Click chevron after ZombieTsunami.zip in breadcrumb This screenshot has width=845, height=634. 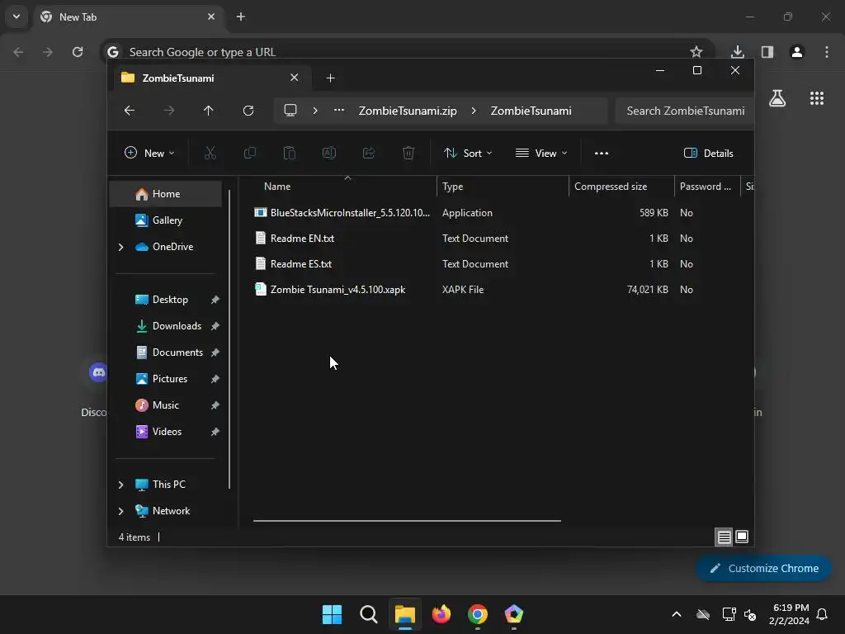click(x=473, y=111)
